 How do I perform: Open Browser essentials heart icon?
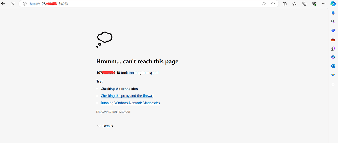click(x=314, y=4)
